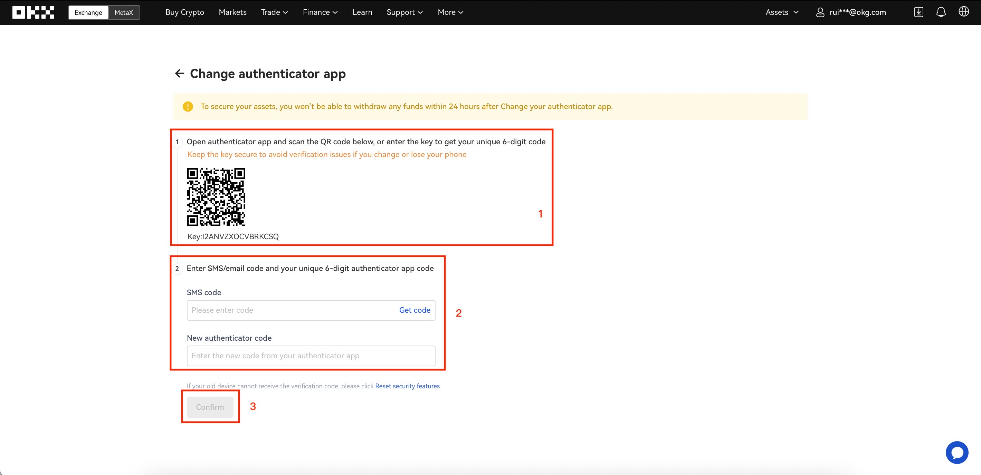
Task: Open the notifications bell
Action: (x=941, y=12)
